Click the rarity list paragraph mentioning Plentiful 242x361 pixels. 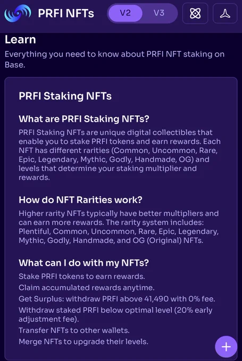(x=119, y=227)
